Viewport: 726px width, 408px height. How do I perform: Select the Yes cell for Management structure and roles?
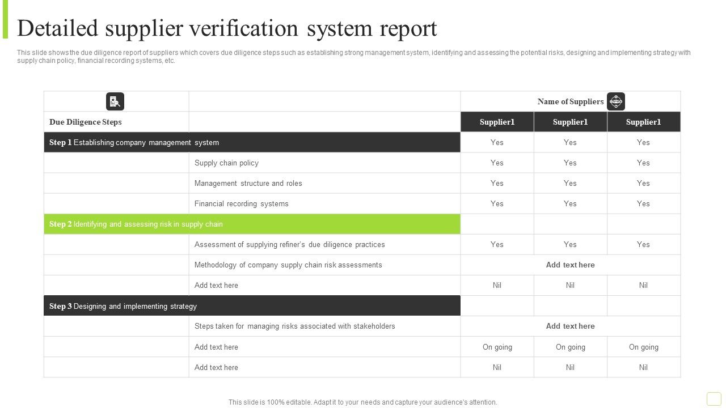[x=497, y=183]
